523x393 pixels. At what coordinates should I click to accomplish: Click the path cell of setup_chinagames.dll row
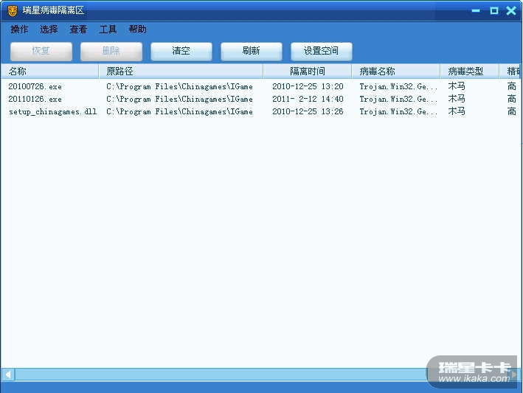179,111
